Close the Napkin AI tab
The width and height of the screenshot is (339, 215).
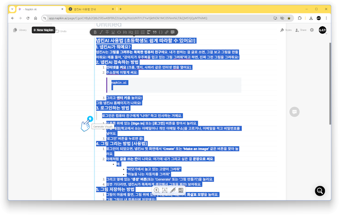[62, 9]
